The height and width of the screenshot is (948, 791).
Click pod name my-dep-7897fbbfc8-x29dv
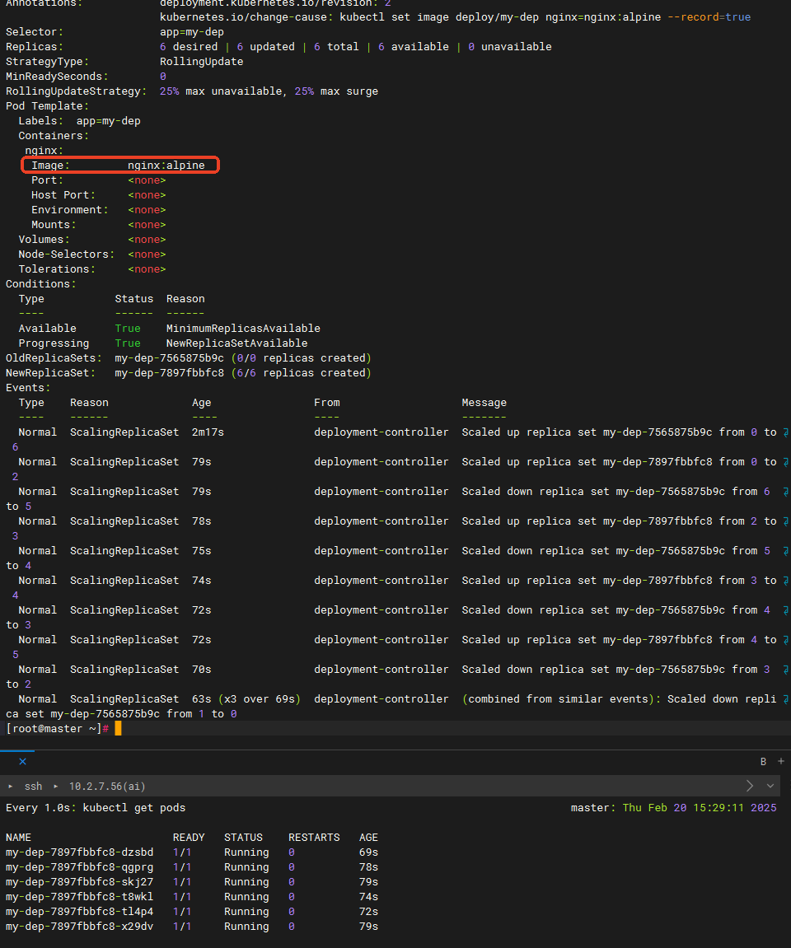pyautogui.click(x=79, y=927)
